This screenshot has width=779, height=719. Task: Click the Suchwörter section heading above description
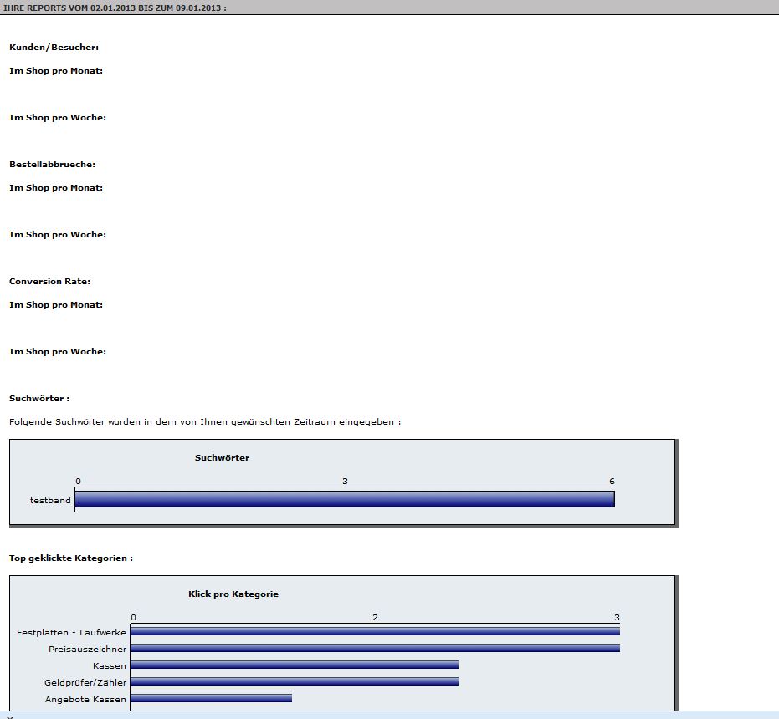(x=38, y=399)
